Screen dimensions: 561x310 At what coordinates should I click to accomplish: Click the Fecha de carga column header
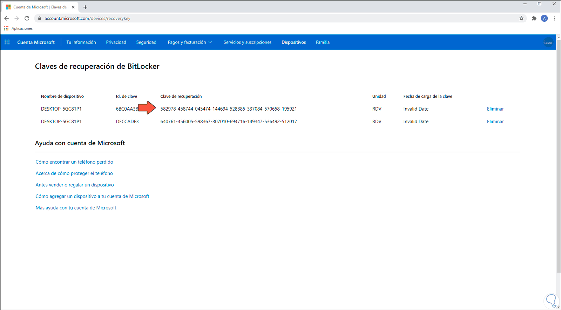428,96
